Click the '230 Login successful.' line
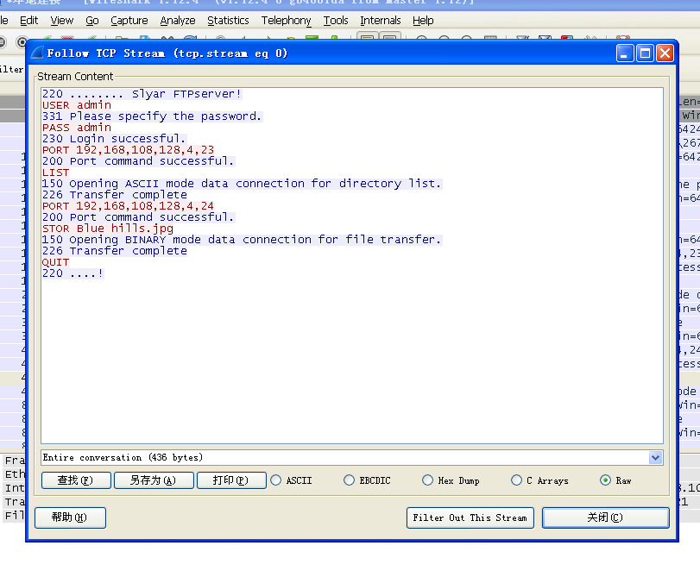The width and height of the screenshot is (700, 577). 114,138
